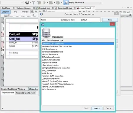Screen dimensions: 133x113
Task: Click the maximize editor window icon
Action: click(131, 7)
